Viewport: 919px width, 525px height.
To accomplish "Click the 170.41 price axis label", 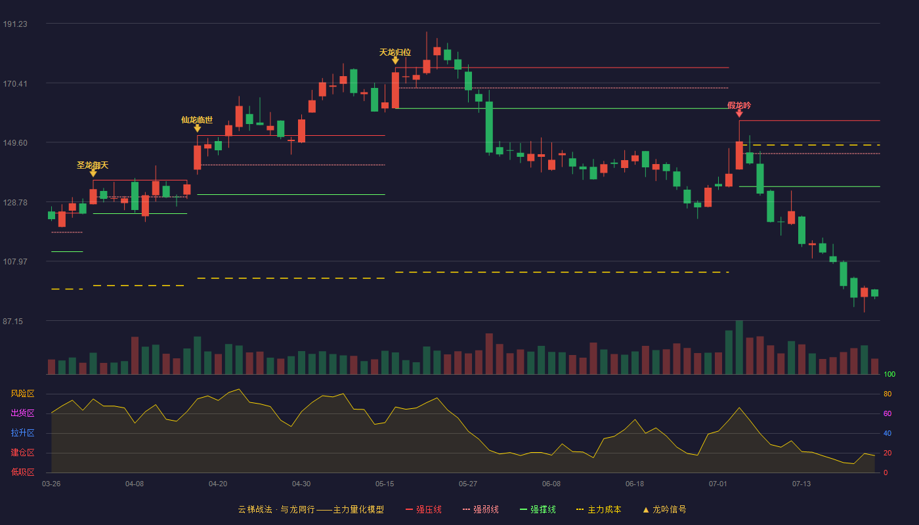I will click(15, 84).
